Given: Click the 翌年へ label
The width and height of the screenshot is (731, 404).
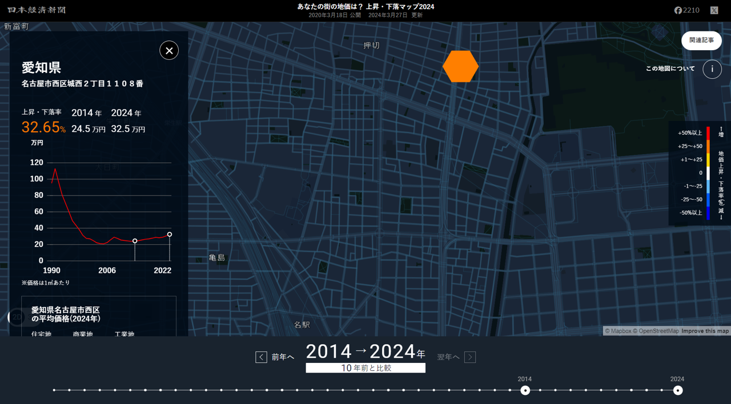Looking at the screenshot, I should (x=448, y=357).
